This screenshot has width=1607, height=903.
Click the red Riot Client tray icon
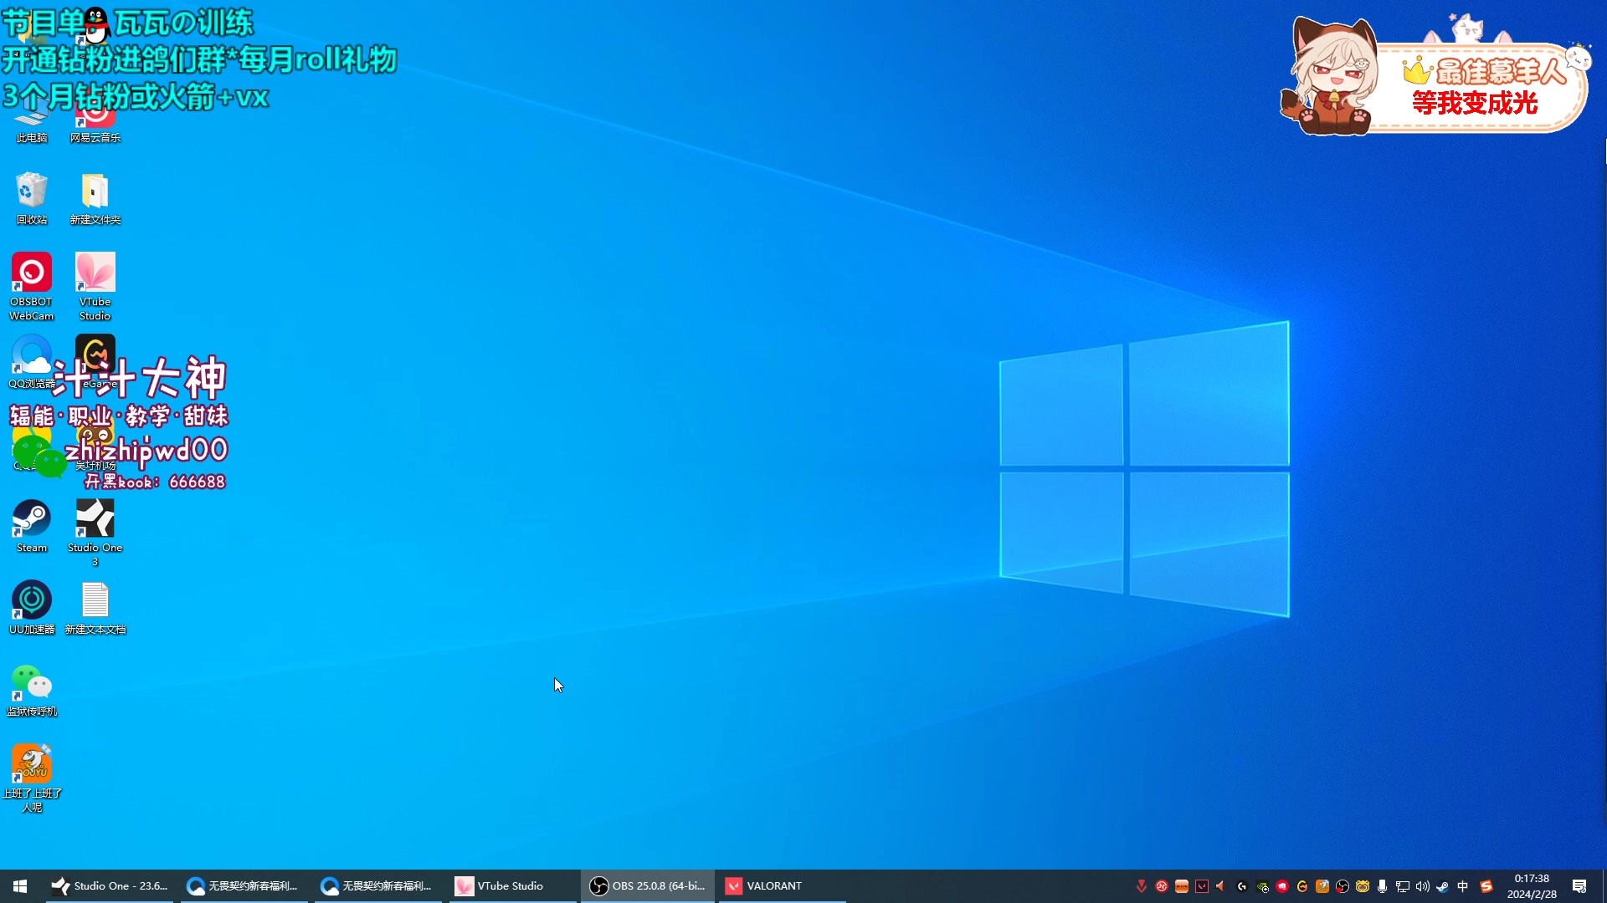click(1282, 886)
